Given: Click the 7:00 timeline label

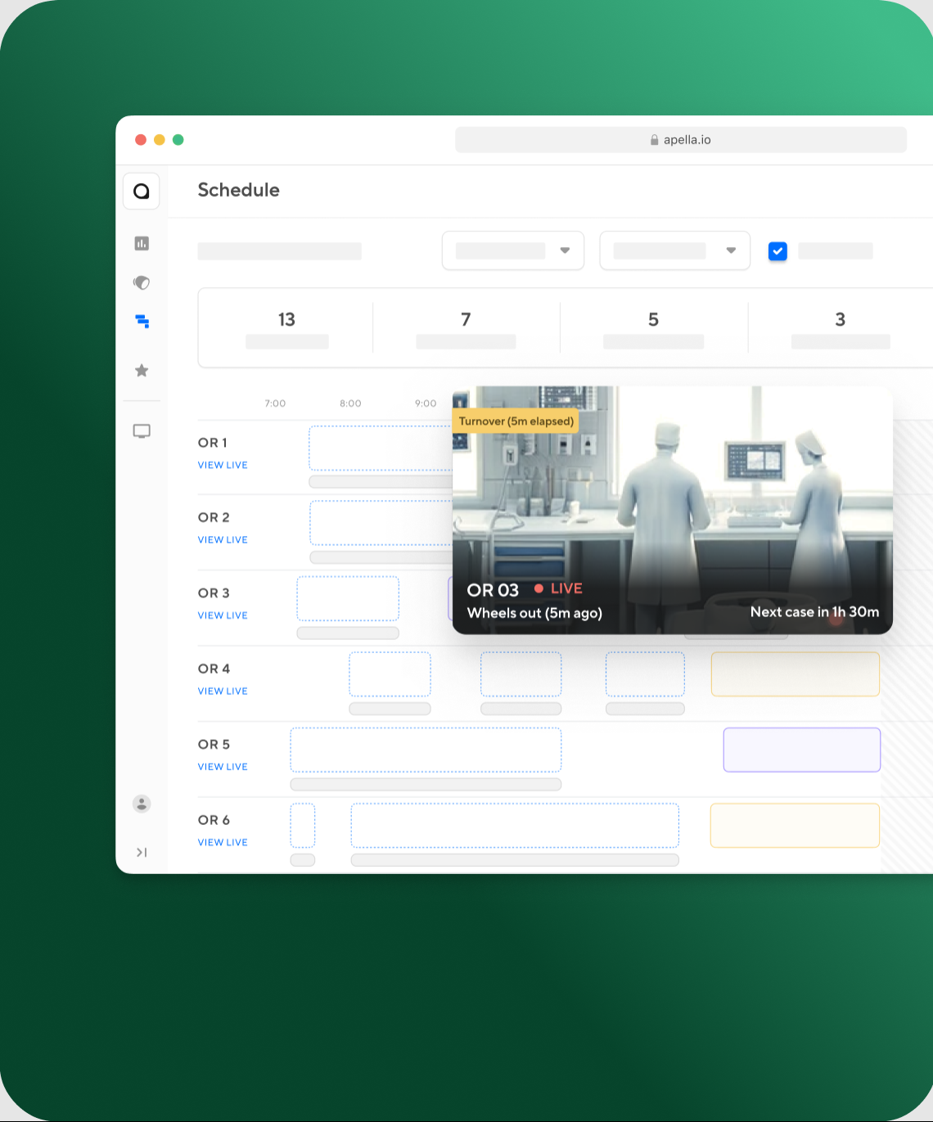Looking at the screenshot, I should (275, 403).
